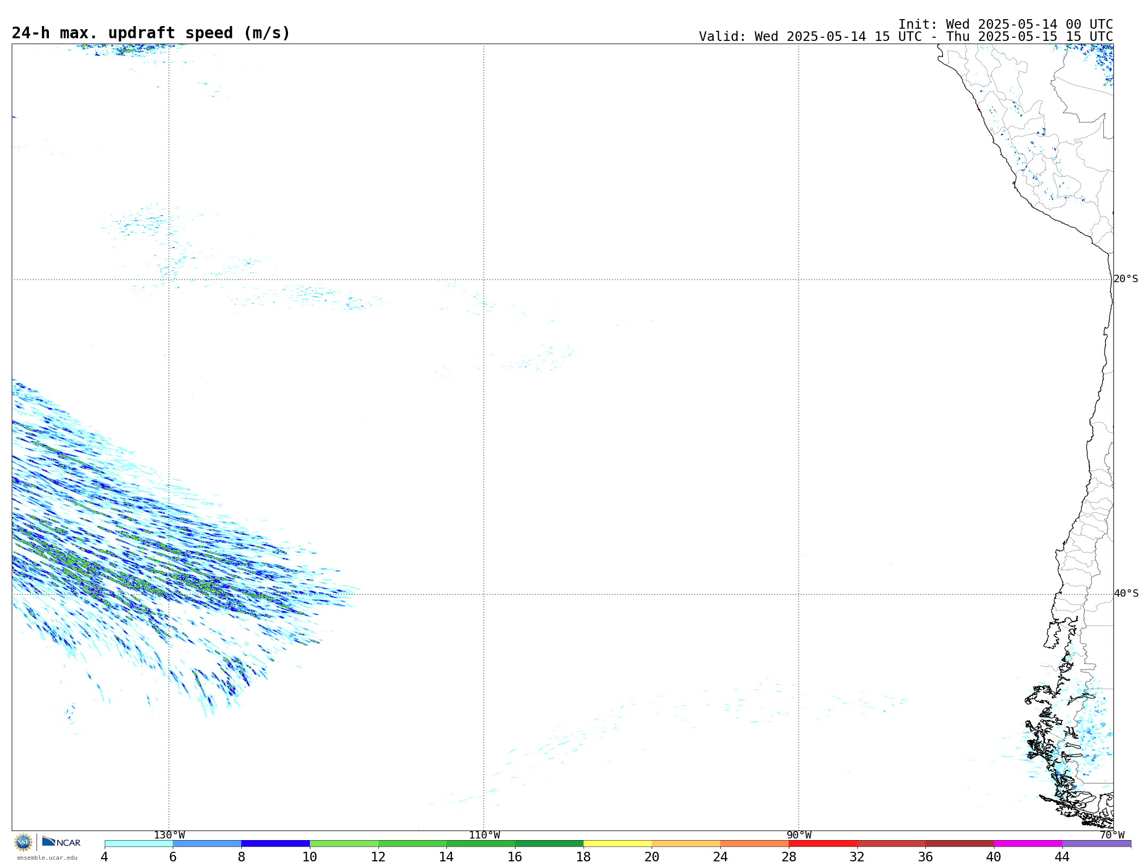Select the dark blue 8–10 colorbar segment

pyautogui.click(x=275, y=844)
